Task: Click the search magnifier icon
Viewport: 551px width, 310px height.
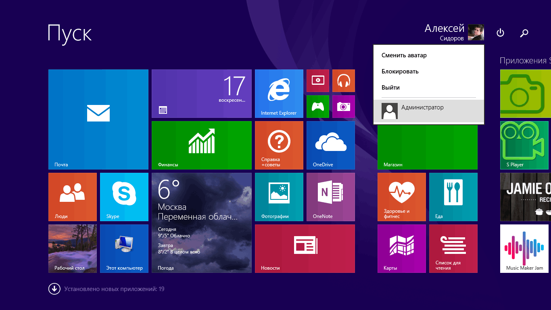Action: click(524, 33)
